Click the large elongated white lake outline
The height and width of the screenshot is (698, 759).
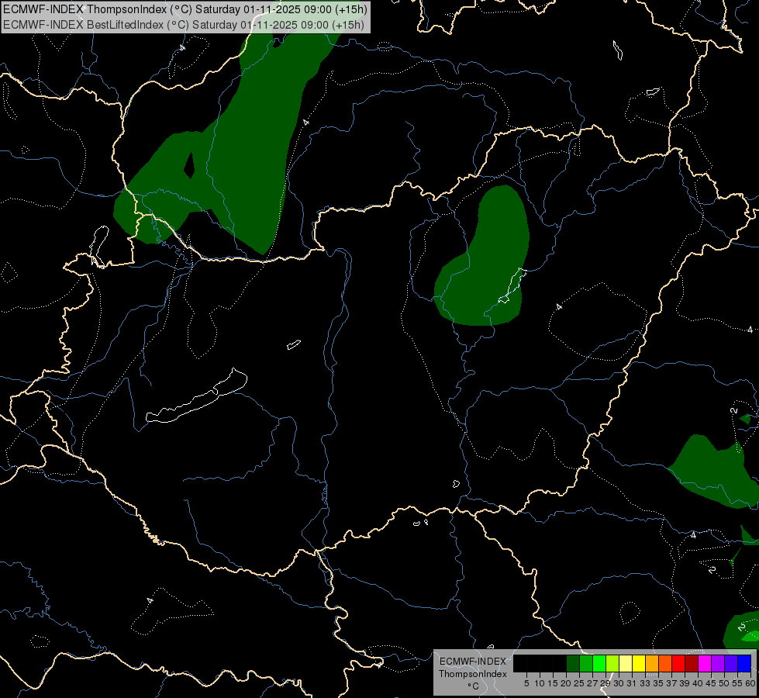point(196,397)
